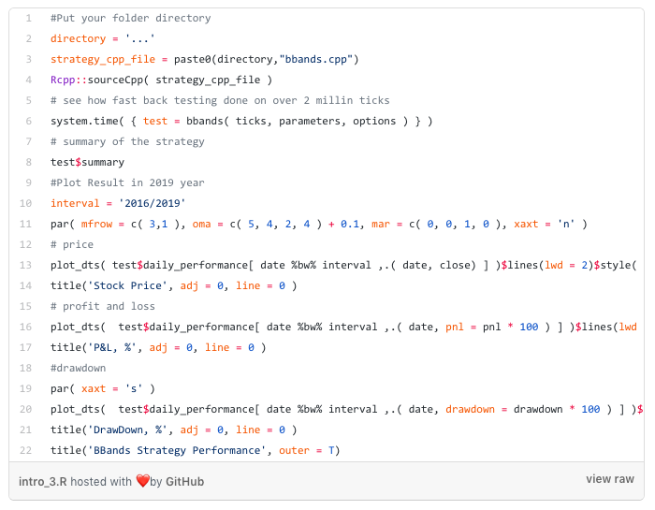The image size is (655, 510).
Task: Open the view raw link
Action: (x=609, y=479)
